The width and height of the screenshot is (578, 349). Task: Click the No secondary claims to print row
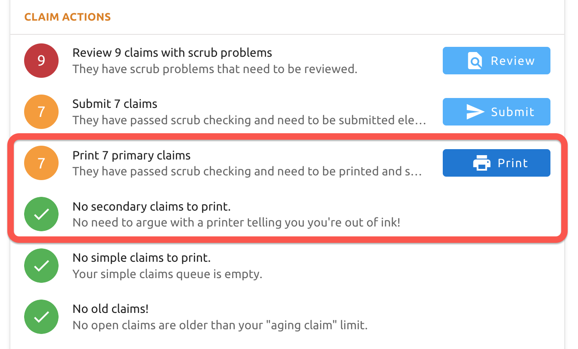click(151, 206)
